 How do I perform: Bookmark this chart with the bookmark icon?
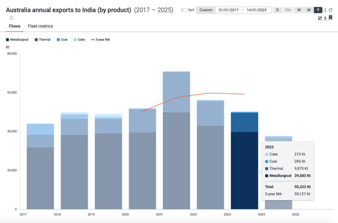tap(330, 18)
